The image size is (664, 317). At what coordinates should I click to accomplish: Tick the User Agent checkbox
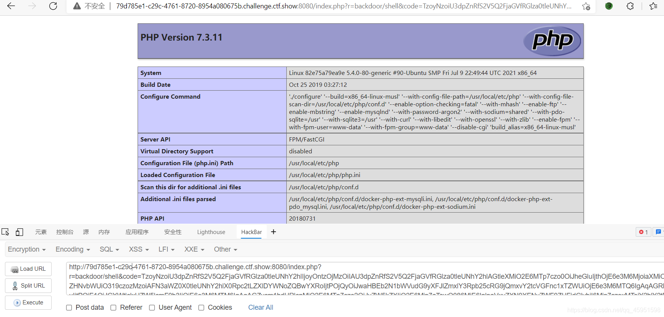coord(152,307)
